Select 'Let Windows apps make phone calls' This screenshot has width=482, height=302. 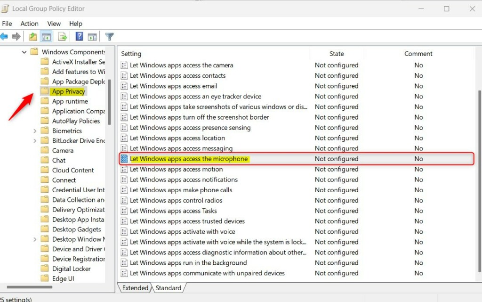coord(181,190)
